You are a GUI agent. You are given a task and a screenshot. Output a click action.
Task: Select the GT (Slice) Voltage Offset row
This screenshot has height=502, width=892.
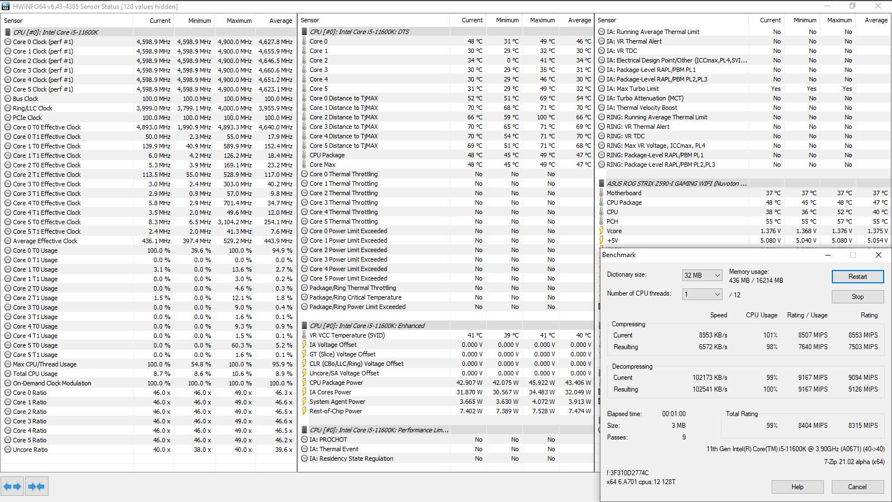pos(446,354)
